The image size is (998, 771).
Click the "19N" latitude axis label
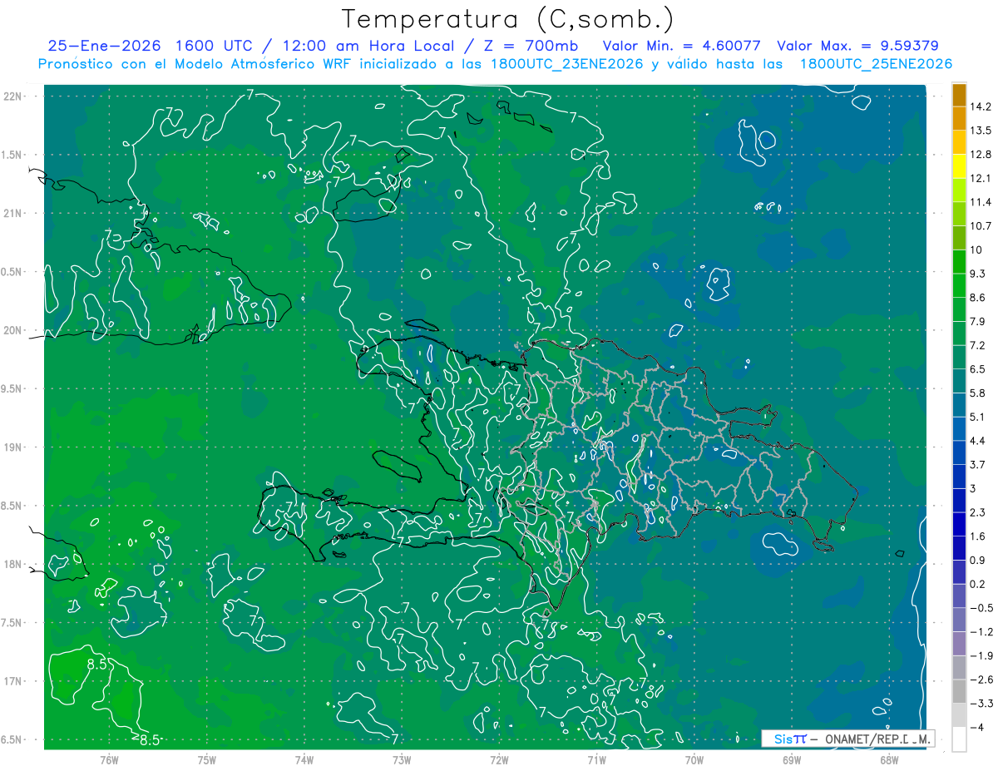[12, 447]
